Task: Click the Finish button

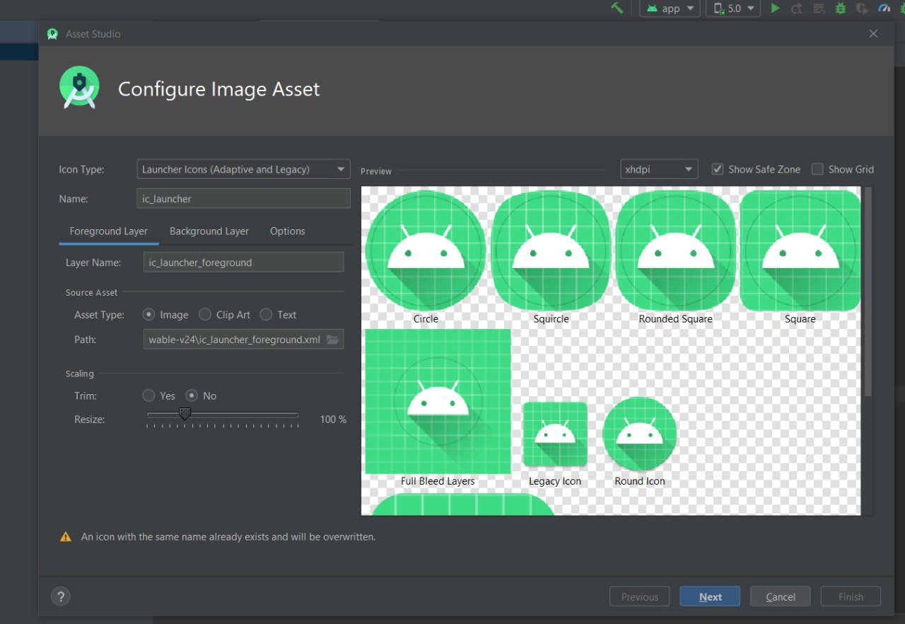Action: (851, 596)
